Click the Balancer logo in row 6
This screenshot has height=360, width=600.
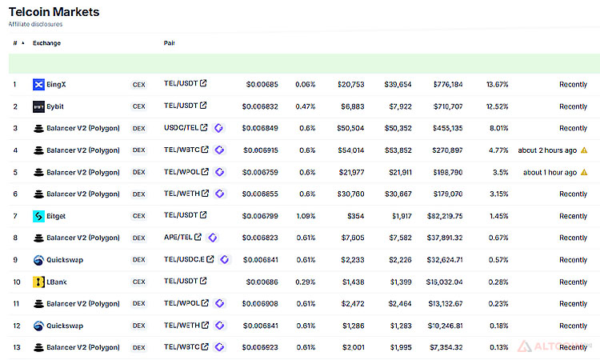38,194
